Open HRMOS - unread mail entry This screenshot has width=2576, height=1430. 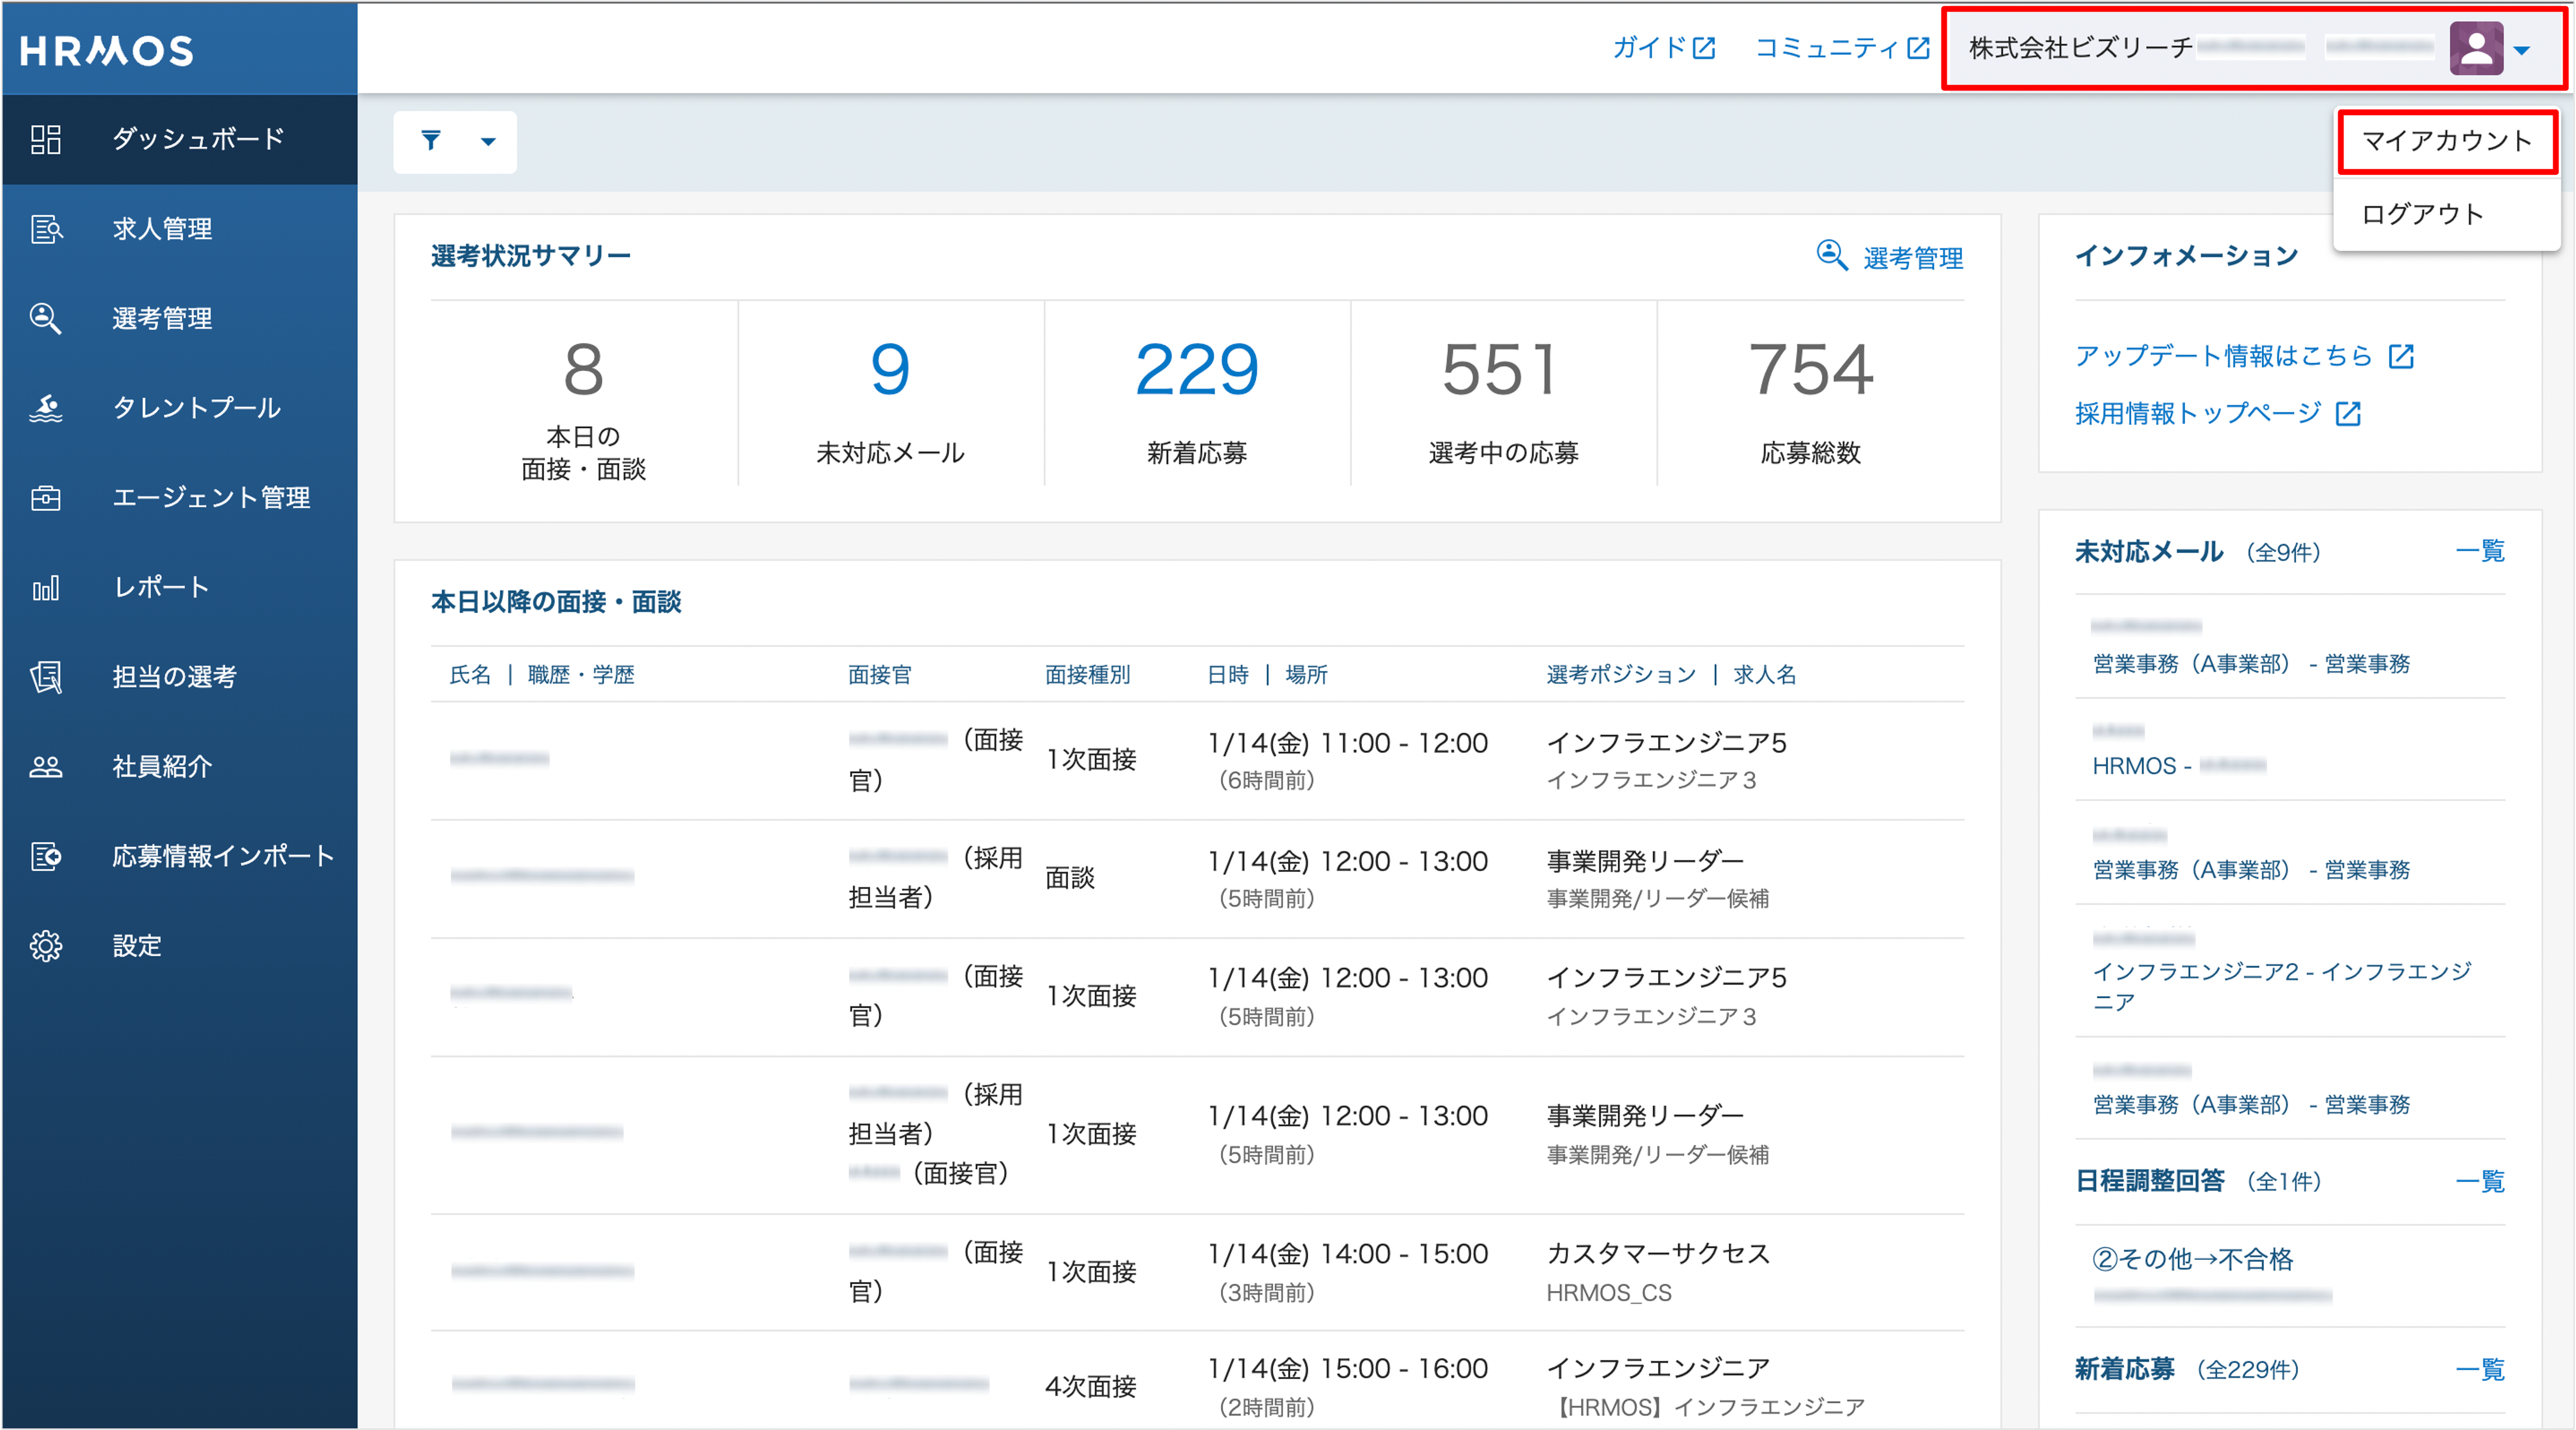(x=2290, y=750)
